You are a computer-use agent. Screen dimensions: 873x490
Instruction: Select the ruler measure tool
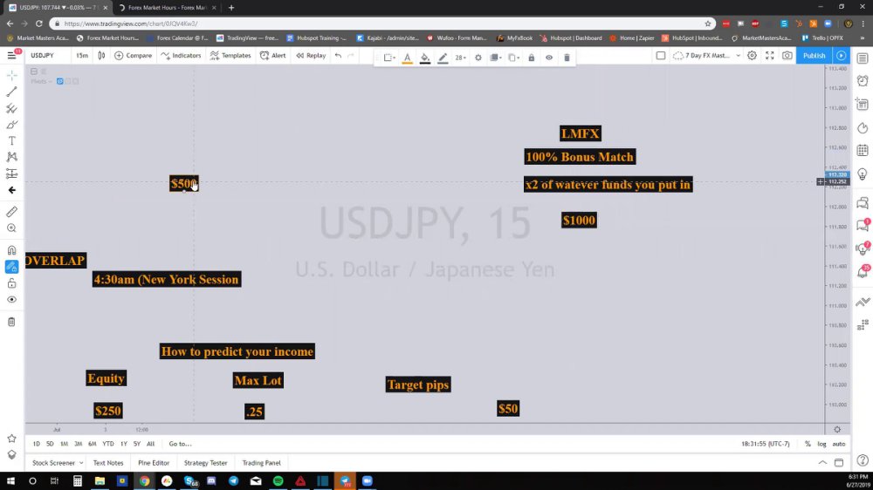(11, 212)
